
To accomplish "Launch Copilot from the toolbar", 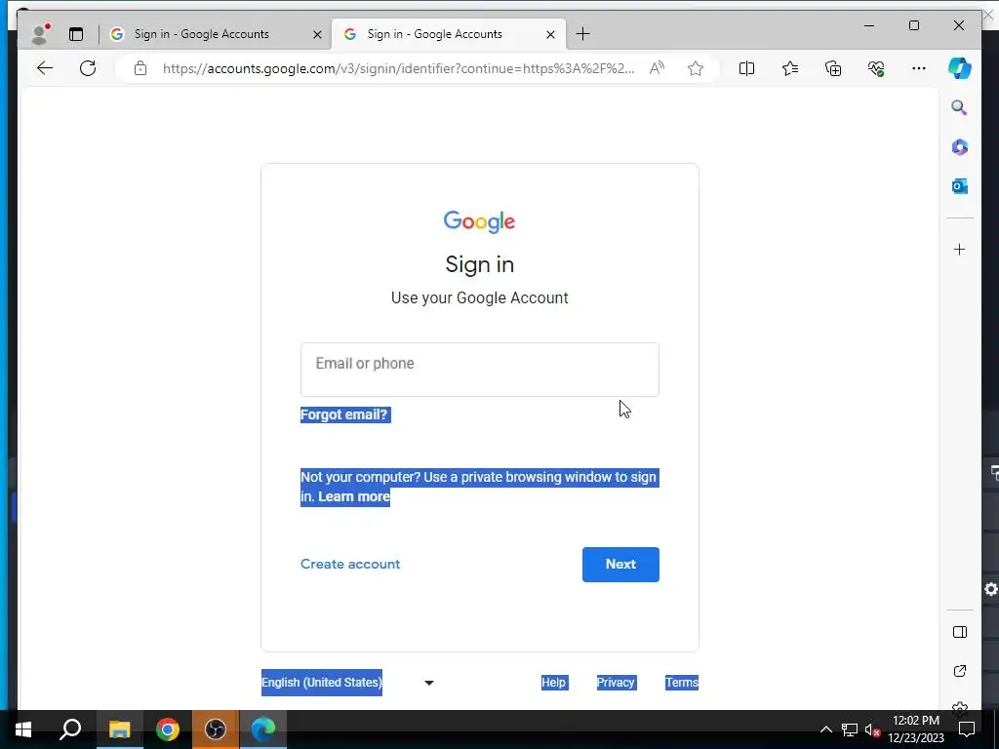I will click(960, 68).
